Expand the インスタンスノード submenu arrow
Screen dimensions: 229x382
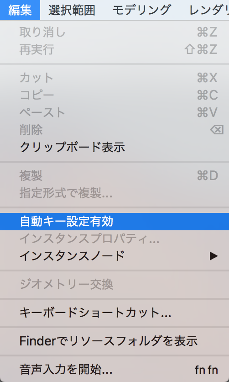point(213,256)
